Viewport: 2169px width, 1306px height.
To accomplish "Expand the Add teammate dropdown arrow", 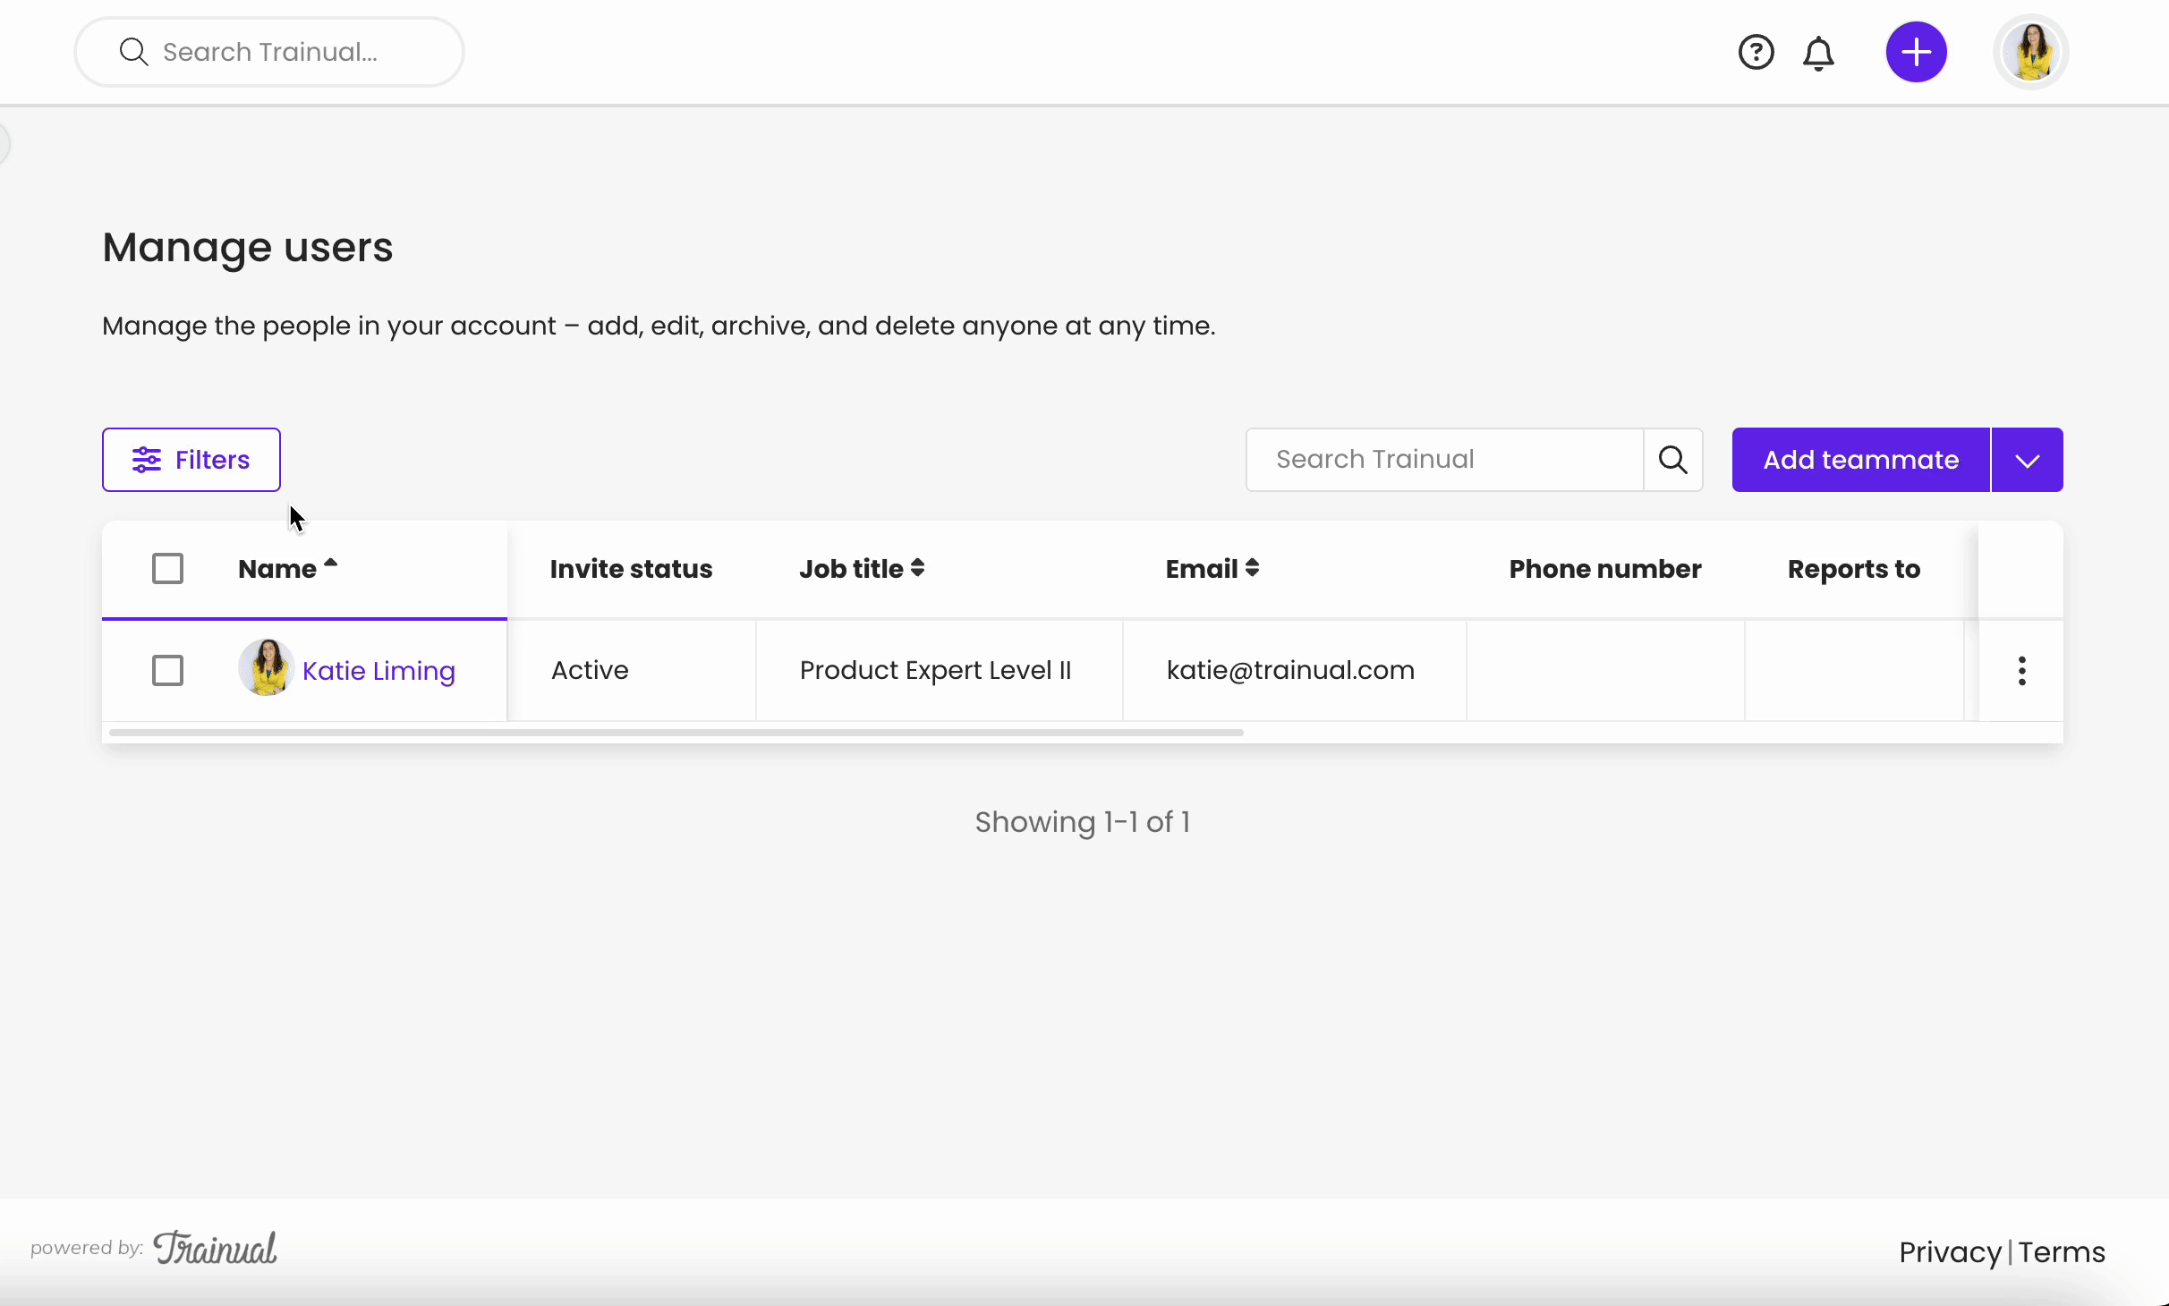I will pos(2027,460).
